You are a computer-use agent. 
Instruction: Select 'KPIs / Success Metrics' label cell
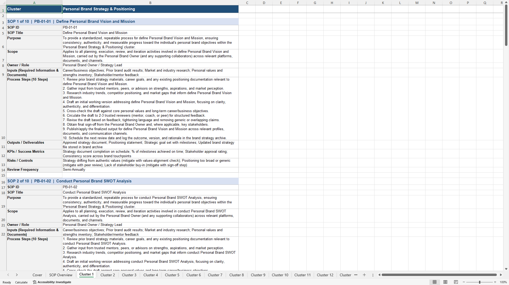34,154
